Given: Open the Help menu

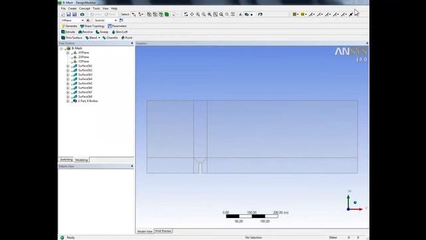Looking at the screenshot, I should point(114,9).
